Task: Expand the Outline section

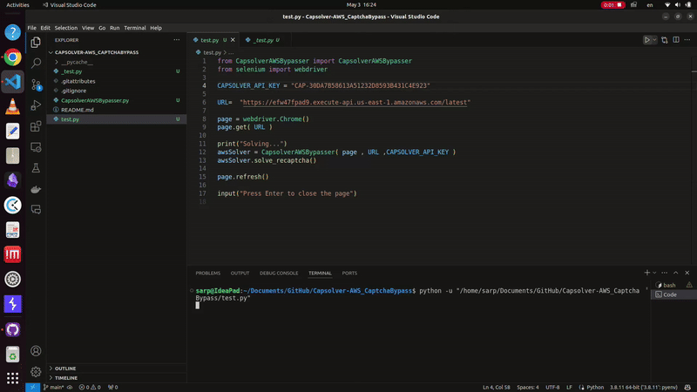Action: 65,368
